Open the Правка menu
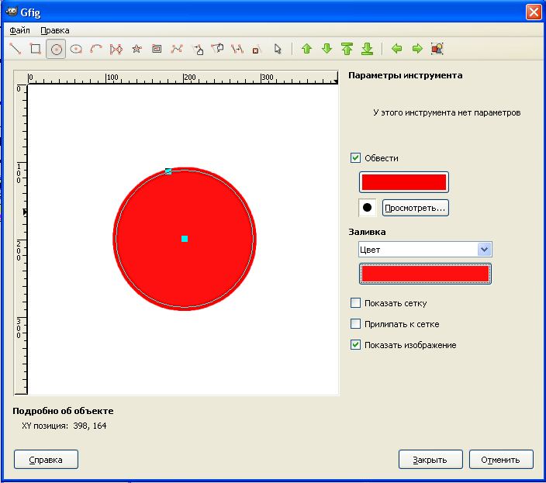Viewport: 546px width, 483px height. click(x=54, y=30)
